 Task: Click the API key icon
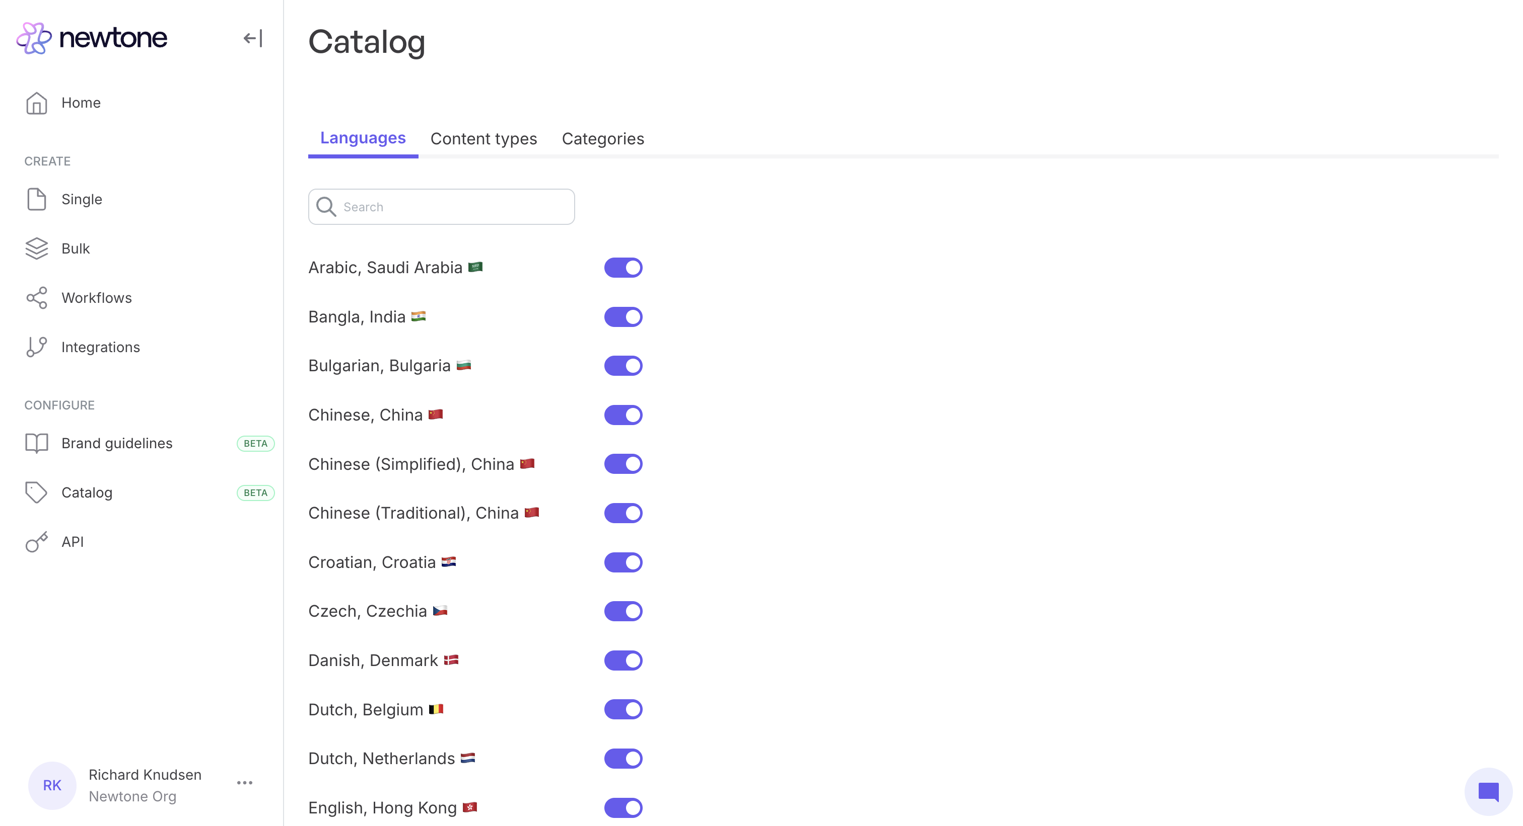click(x=37, y=542)
